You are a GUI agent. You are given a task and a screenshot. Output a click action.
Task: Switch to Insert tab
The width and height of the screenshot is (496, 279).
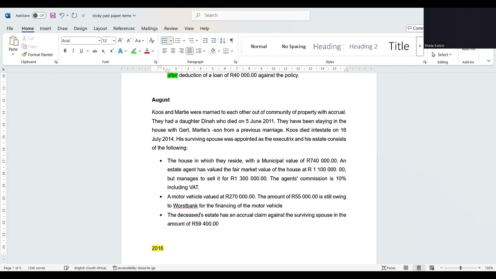pos(45,28)
